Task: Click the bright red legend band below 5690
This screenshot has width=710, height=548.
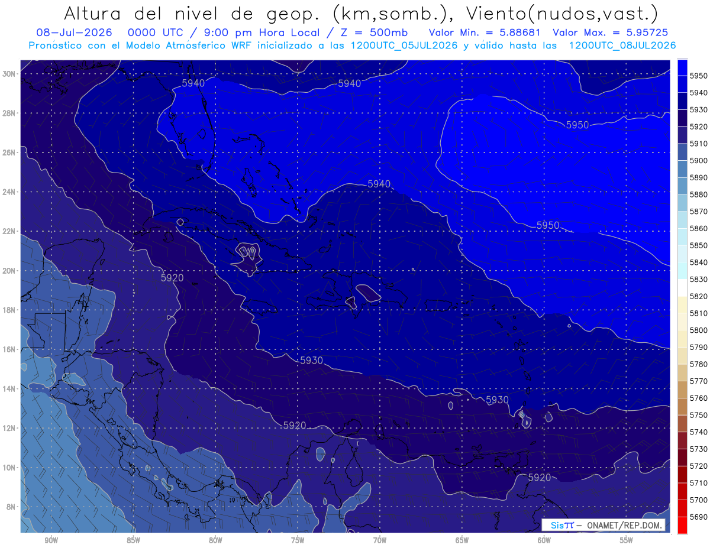Action: [682, 525]
